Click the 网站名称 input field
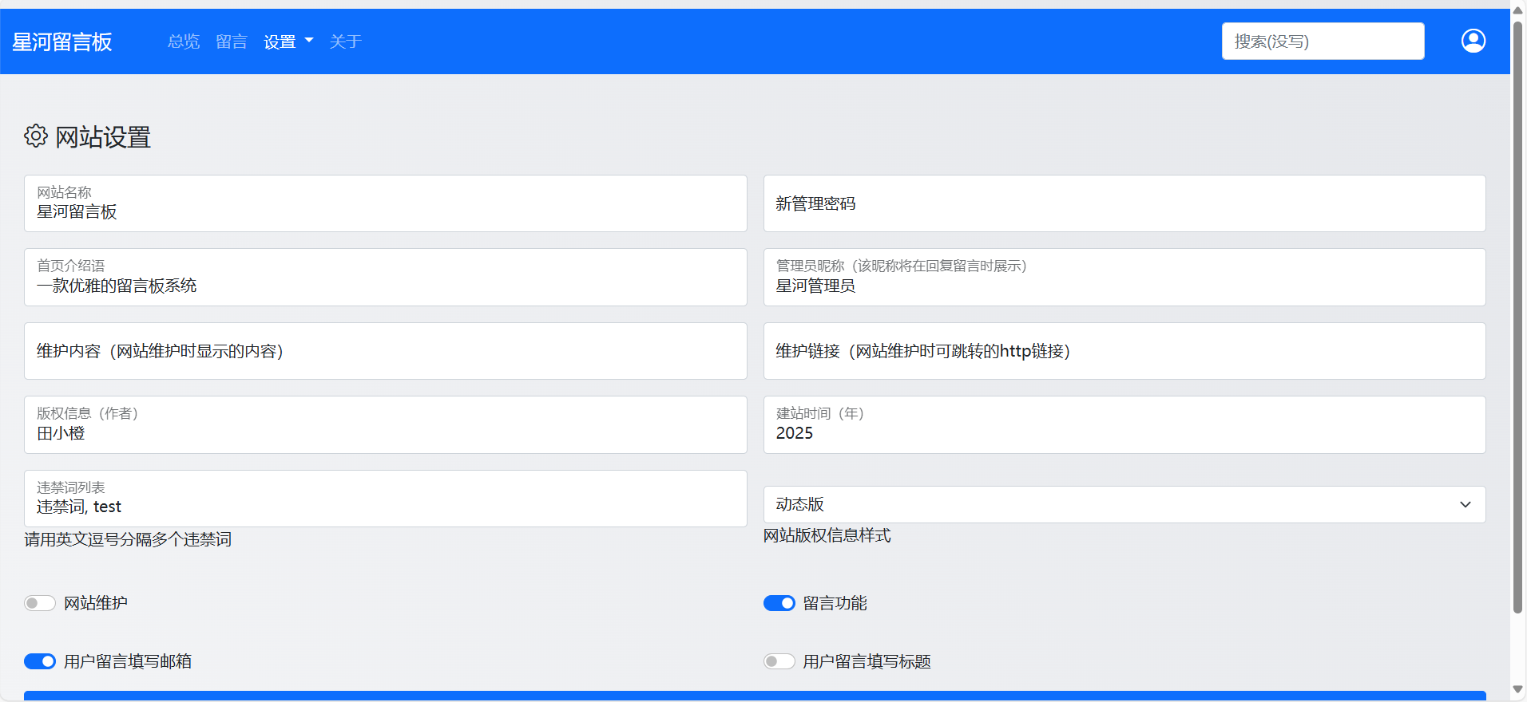Viewport: 1527px width, 702px height. click(x=386, y=203)
